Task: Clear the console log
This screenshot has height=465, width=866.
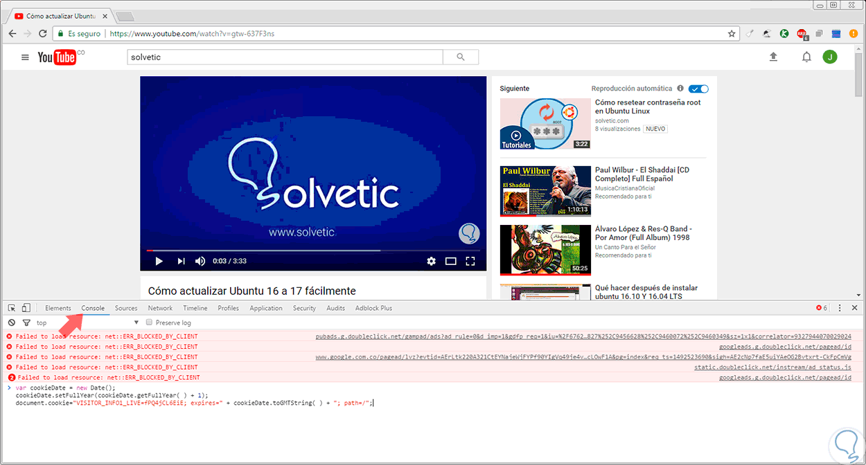Action: tap(12, 322)
